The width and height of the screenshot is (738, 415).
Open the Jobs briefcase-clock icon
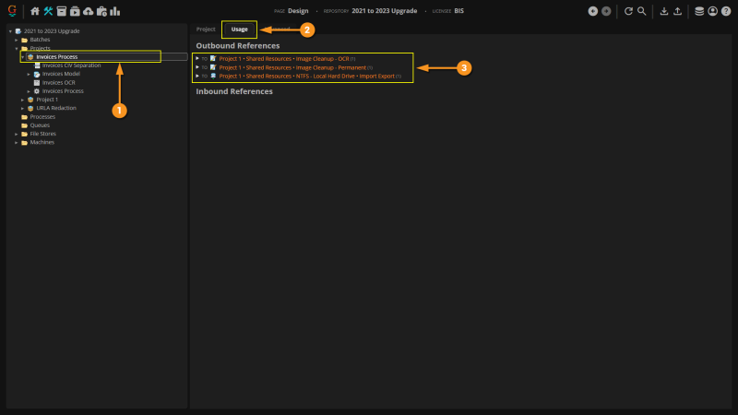101,11
